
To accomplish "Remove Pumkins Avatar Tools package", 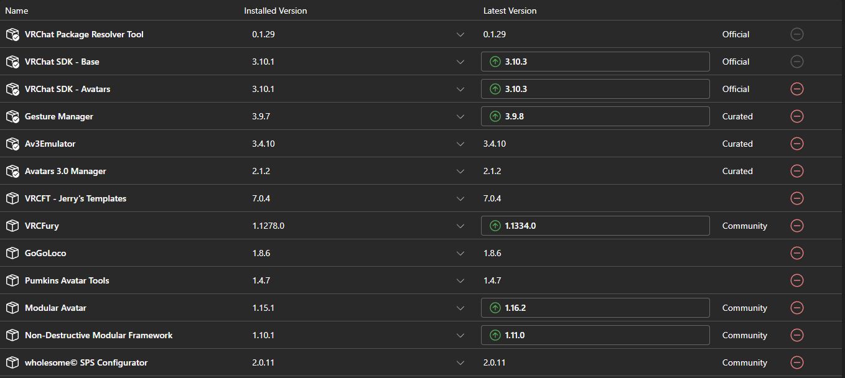I will [796, 280].
